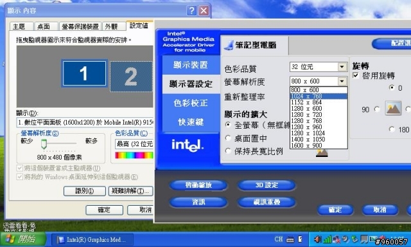Select 全螢幕 full screen radio option
The width and height of the screenshot is (411, 247).
pos(228,125)
